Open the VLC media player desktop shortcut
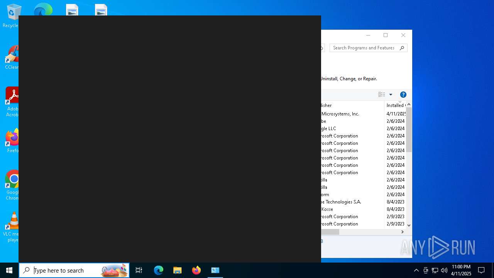The image size is (494, 278). pos(12,227)
